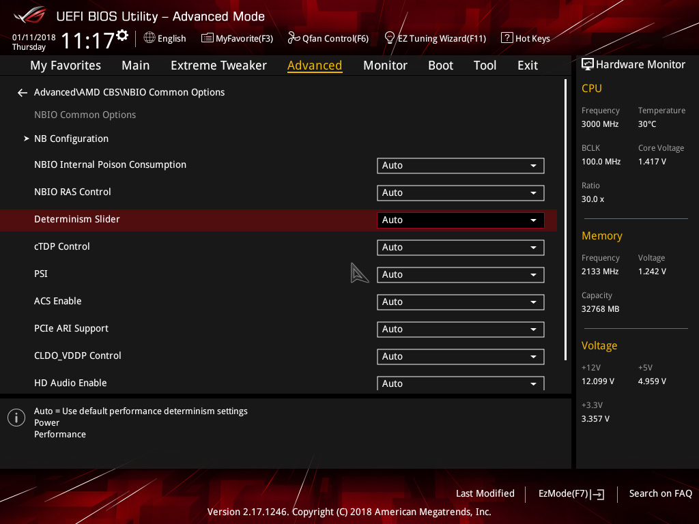Select the PCIe ARI Support label
Viewport: 699px width, 524px height.
[71, 329]
